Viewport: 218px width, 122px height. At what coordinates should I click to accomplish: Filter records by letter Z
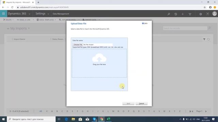pos(180,111)
